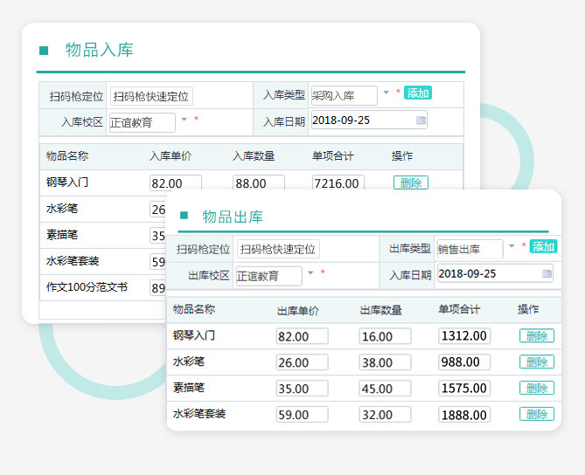Screen dimensions: 585x475
Task: Expand 入库校区 dropdown arrow
Action: [184, 120]
